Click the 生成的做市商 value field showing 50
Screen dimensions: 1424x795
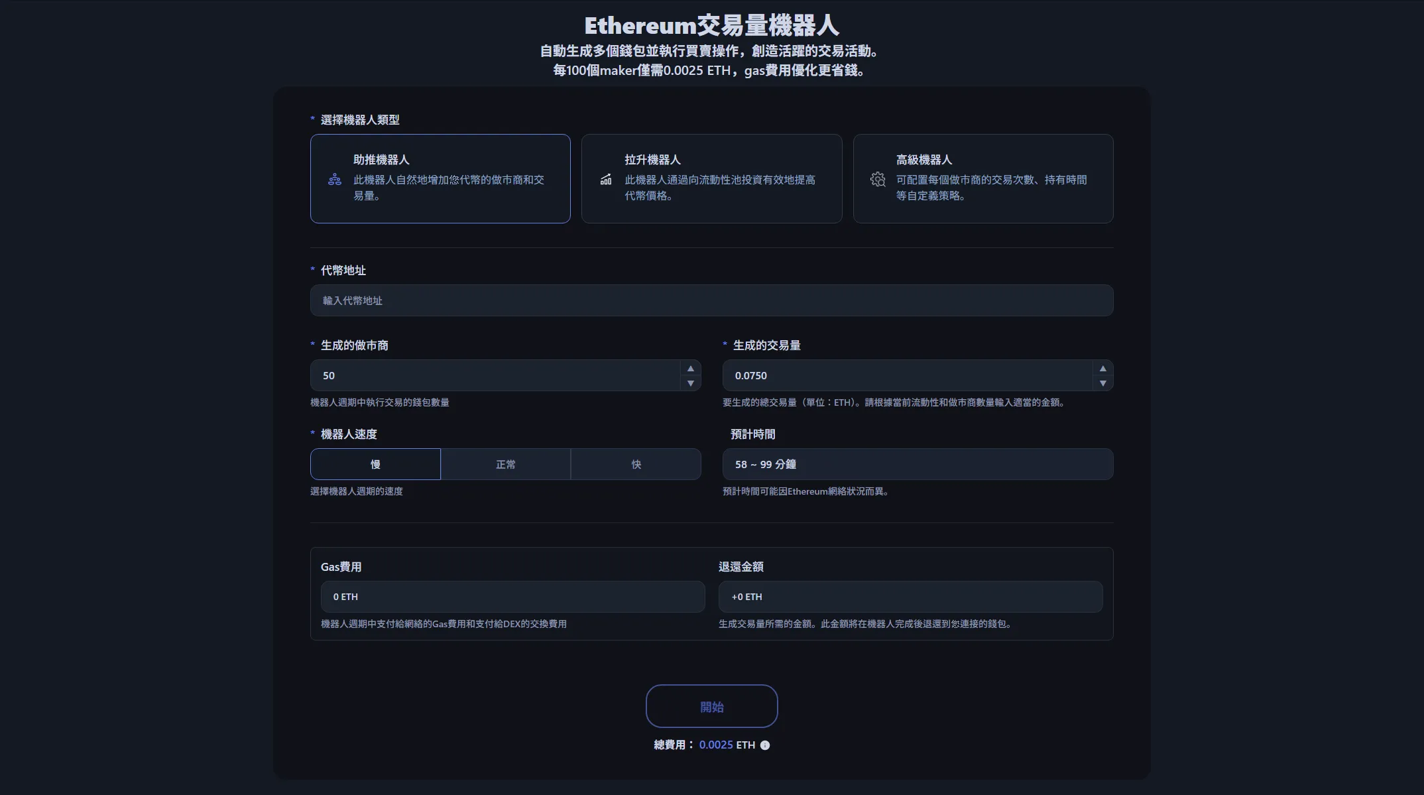(x=494, y=375)
